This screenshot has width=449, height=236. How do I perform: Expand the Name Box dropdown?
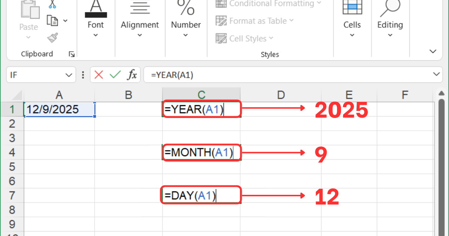click(x=69, y=75)
